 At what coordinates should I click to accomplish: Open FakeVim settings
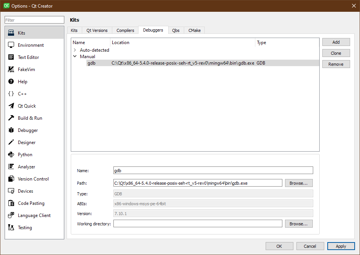(11, 69)
